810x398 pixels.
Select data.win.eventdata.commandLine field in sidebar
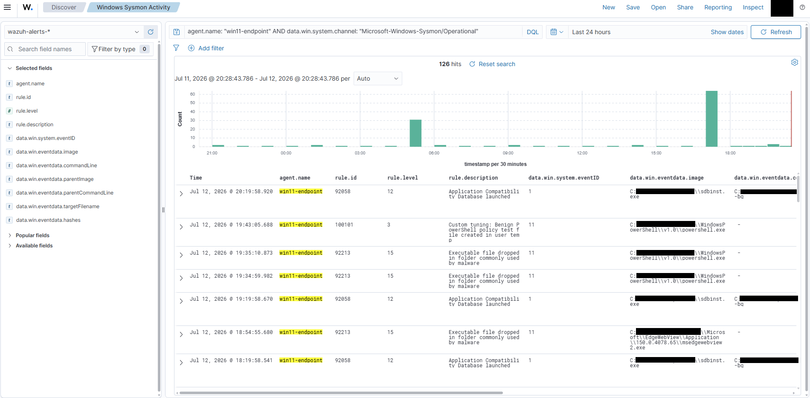(x=56, y=166)
